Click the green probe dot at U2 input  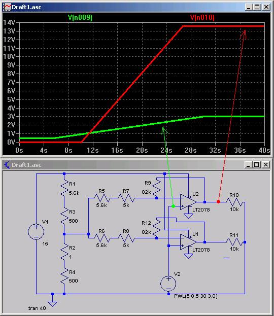173,206
